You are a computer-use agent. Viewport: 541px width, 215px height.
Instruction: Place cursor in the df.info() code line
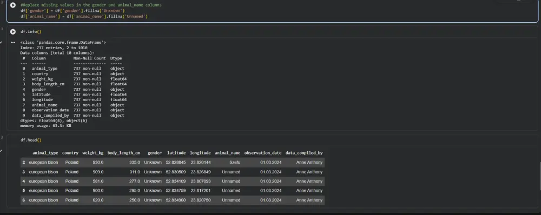click(x=31, y=32)
